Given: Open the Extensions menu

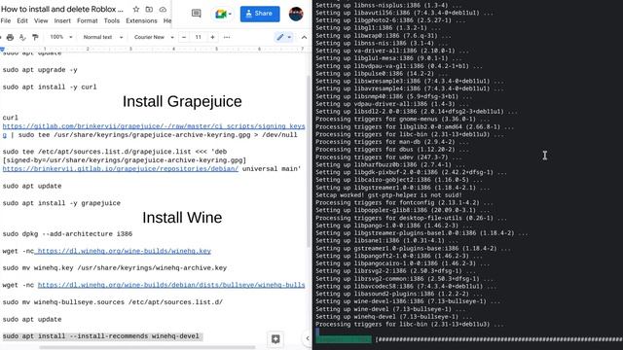Looking at the screenshot, I should pyautogui.click(x=141, y=20).
